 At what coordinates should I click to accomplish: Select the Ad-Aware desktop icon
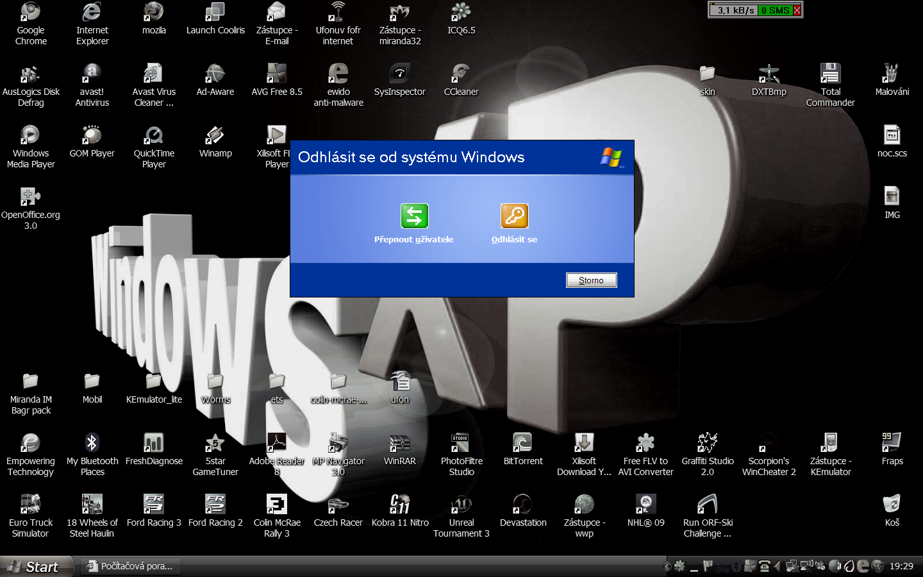tap(215, 74)
